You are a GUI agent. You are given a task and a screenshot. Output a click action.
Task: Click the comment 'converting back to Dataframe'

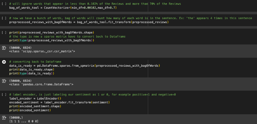(35, 62)
